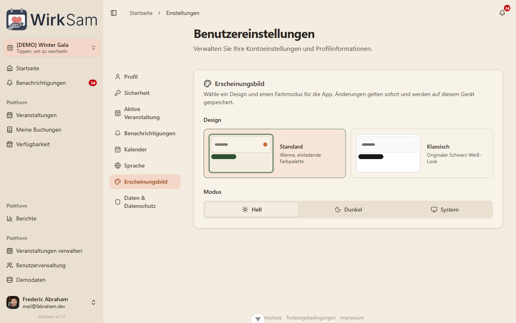Open the [DEMO] Winter Gala event switcher
This screenshot has width=516, height=323.
52,48
